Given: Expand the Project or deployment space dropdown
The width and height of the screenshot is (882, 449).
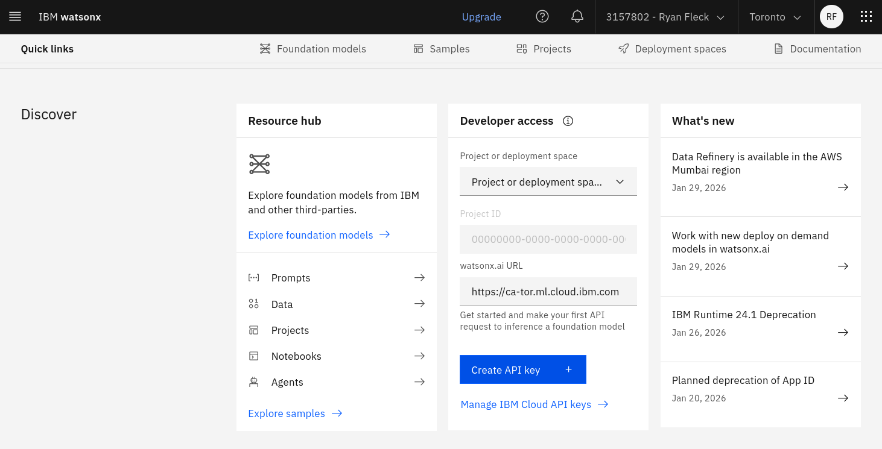Looking at the screenshot, I should coord(548,182).
